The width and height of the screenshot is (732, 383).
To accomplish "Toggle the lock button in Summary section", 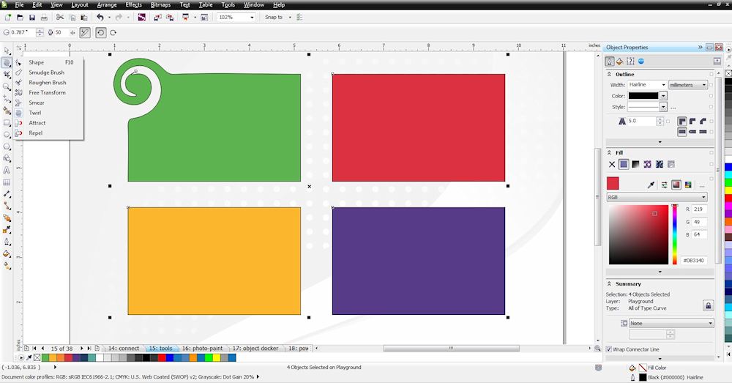I will pos(708,305).
